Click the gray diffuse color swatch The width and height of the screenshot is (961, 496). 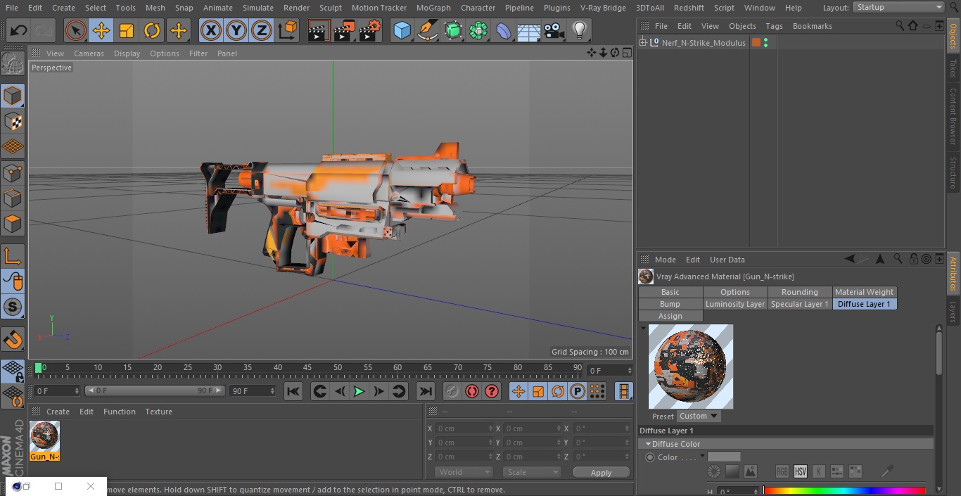pyautogui.click(x=724, y=457)
